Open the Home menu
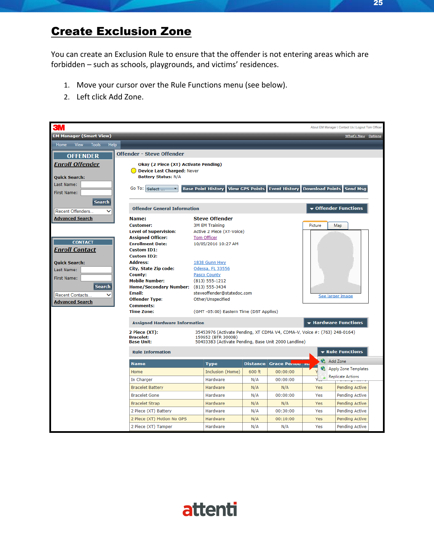434x534 pixels. coord(61,145)
